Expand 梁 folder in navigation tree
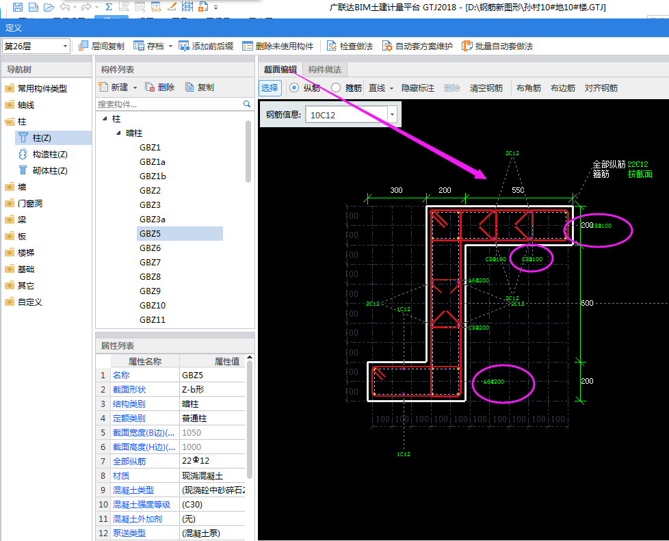The width and height of the screenshot is (669, 541). 10,220
